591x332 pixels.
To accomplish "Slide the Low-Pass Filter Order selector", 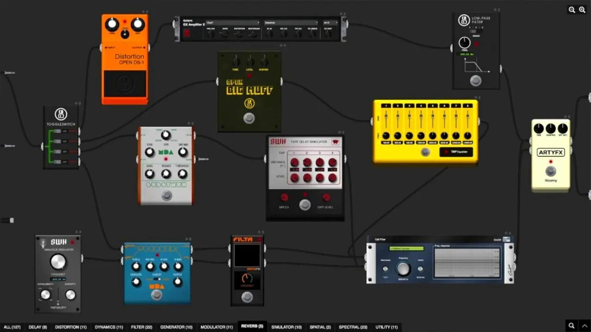I will [476, 31].
